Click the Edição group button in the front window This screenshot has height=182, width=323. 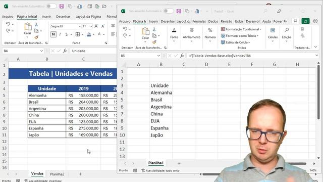[286, 35]
